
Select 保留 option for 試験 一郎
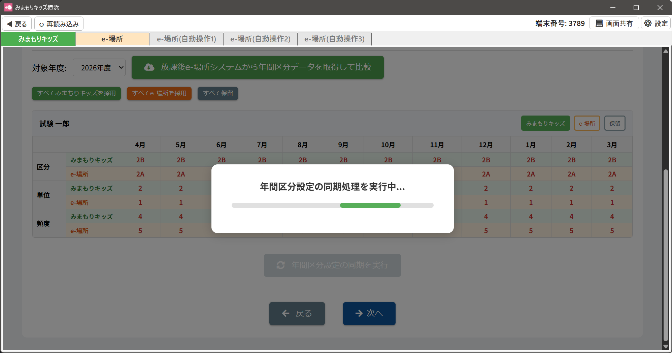click(615, 124)
